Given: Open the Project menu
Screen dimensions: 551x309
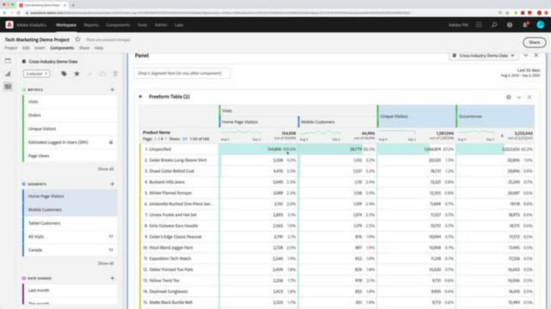Looking at the screenshot, I should (x=11, y=48).
